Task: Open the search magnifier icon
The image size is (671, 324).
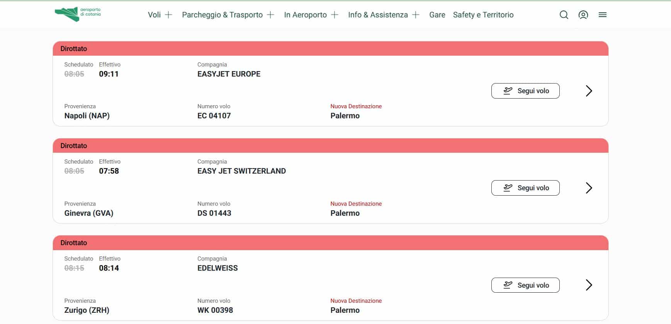Action: pos(564,15)
